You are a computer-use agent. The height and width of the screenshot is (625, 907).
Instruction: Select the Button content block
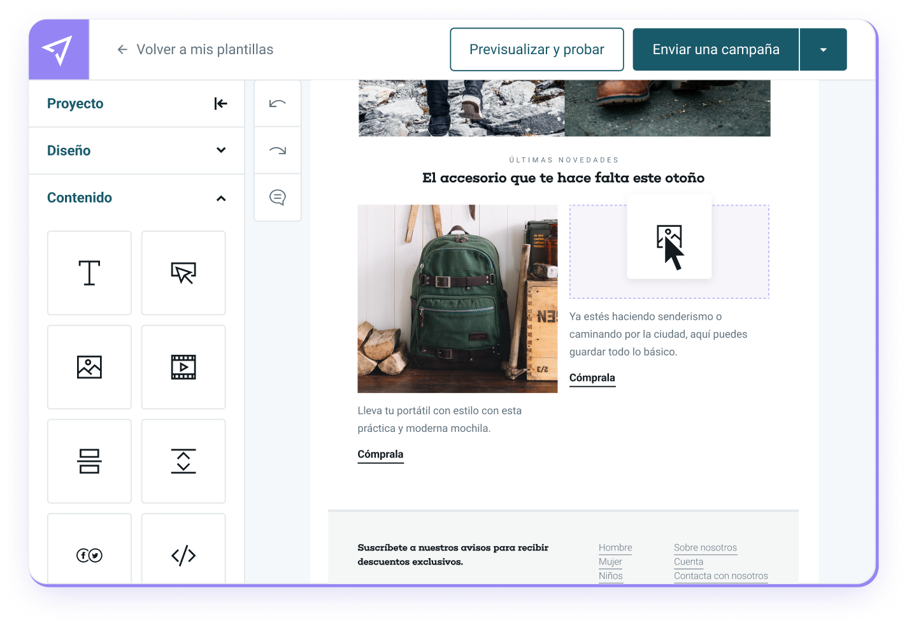tap(183, 273)
